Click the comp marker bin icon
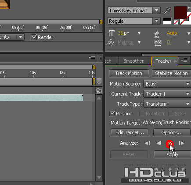The width and height of the screenshot is (191, 185). click(x=99, y=82)
